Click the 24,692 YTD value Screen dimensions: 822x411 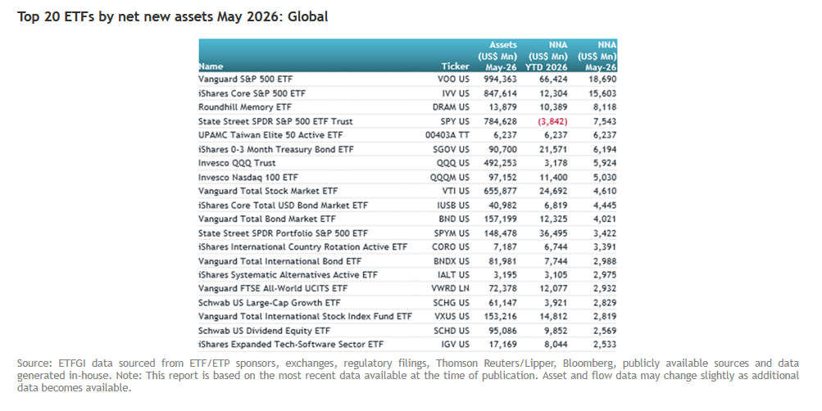click(x=553, y=191)
